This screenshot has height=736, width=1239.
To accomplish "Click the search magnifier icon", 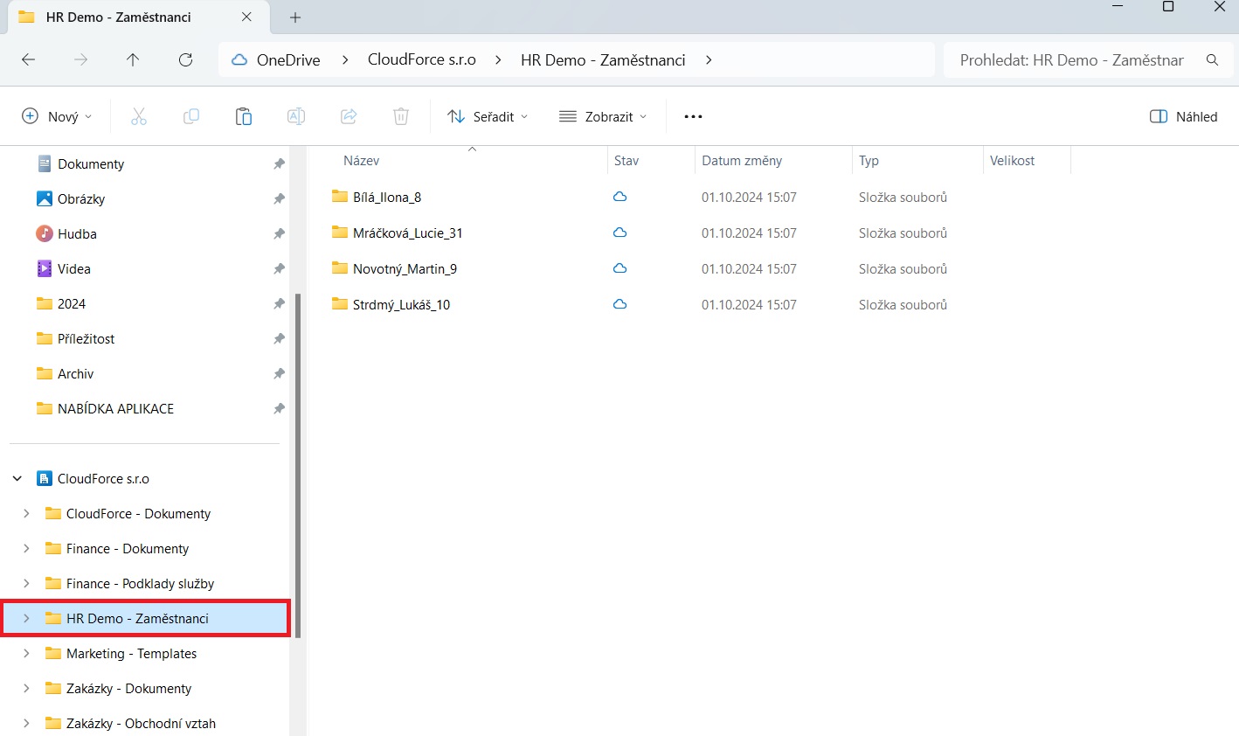I will pyautogui.click(x=1212, y=59).
